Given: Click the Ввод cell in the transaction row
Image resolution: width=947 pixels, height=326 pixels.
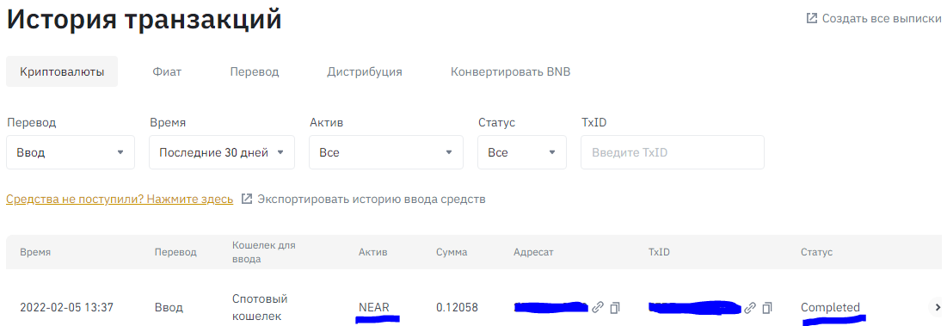Looking at the screenshot, I should pos(169,307).
